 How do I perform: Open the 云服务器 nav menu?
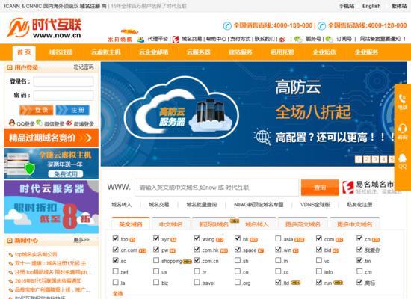(x=199, y=52)
